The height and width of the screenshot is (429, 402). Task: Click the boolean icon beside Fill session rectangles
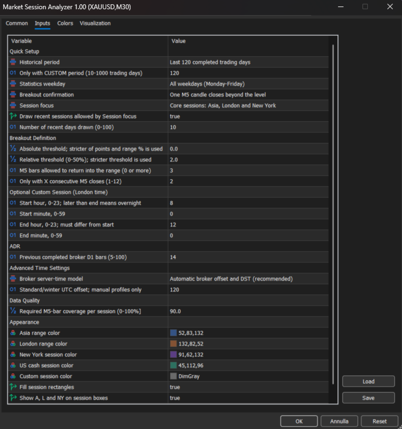(13, 387)
